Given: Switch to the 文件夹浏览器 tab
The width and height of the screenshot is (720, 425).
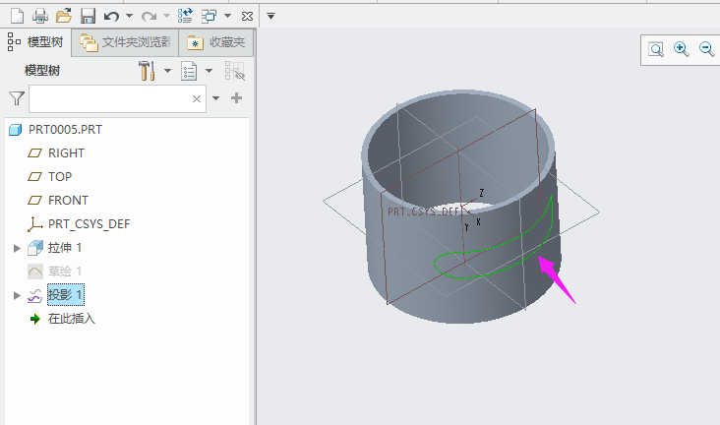Looking at the screenshot, I should (127, 43).
